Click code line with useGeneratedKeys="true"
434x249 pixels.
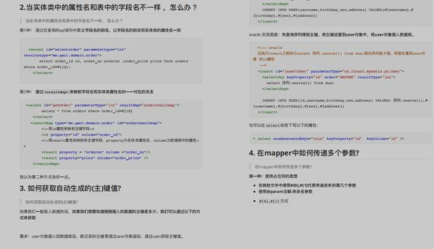(x=328, y=138)
